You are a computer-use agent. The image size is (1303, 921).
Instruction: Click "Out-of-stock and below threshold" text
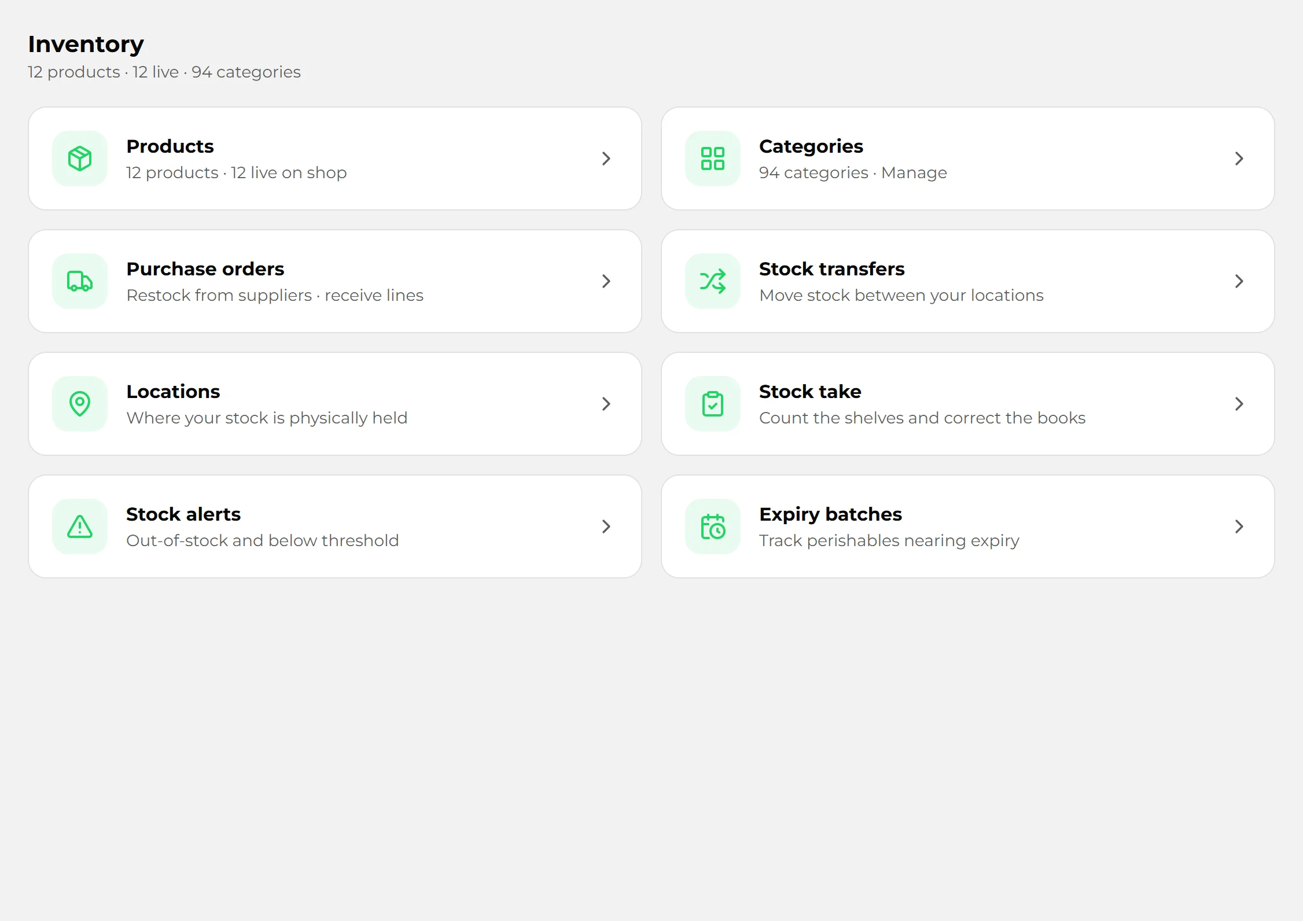[x=263, y=540]
